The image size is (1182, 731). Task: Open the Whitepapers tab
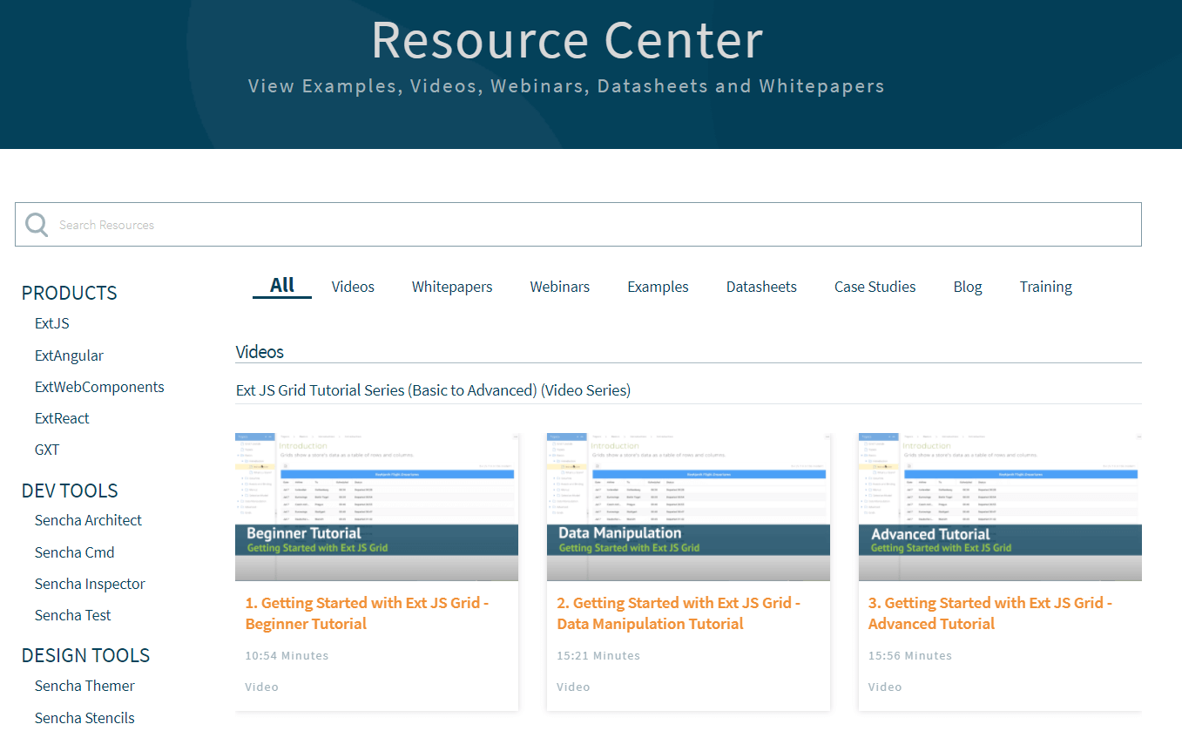tap(452, 287)
